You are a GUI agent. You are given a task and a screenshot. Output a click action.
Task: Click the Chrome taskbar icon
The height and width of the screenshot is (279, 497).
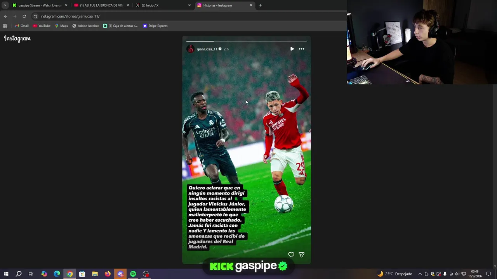point(70,274)
